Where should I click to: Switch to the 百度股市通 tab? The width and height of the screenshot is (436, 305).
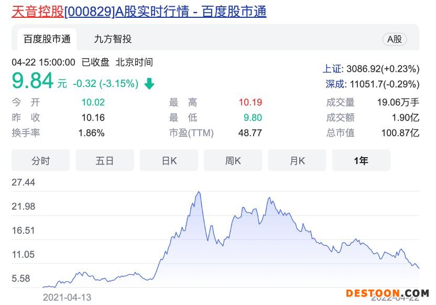tap(47, 39)
